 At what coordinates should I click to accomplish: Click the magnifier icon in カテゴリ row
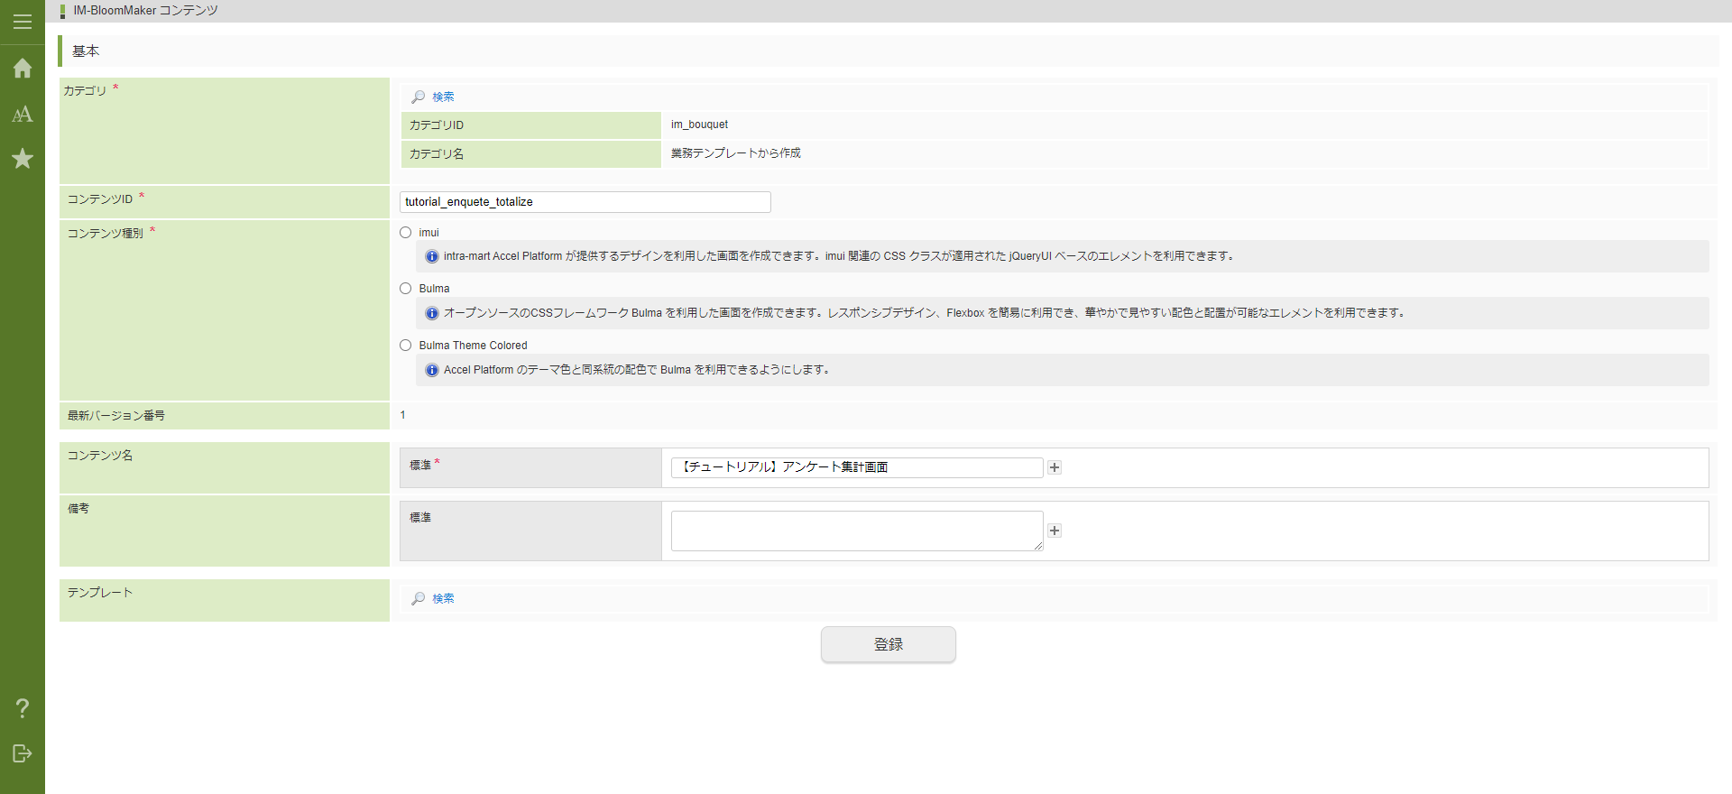(x=419, y=97)
